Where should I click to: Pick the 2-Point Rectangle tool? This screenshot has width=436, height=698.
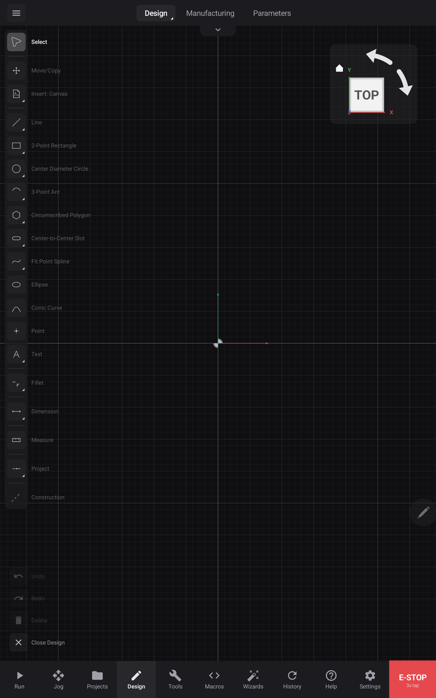pyautogui.click(x=16, y=146)
